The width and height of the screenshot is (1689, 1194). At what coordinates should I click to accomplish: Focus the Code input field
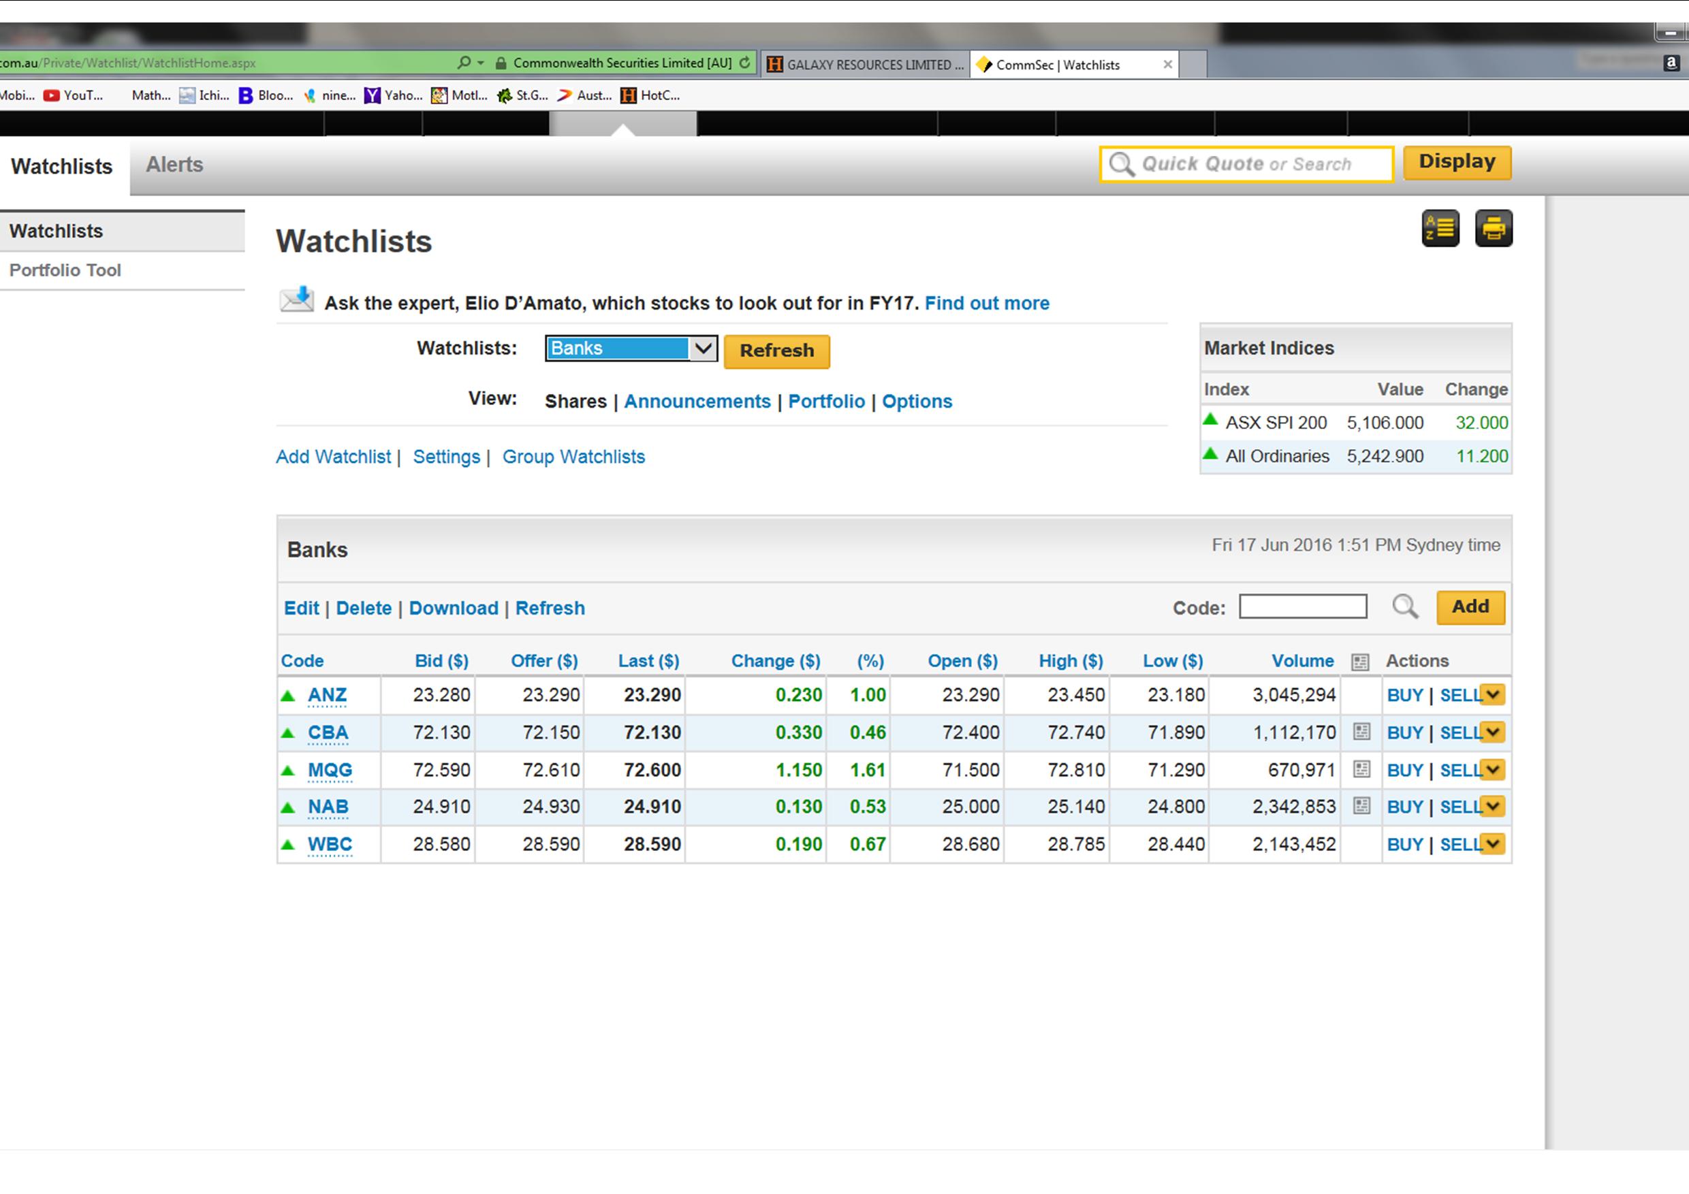click(x=1303, y=607)
